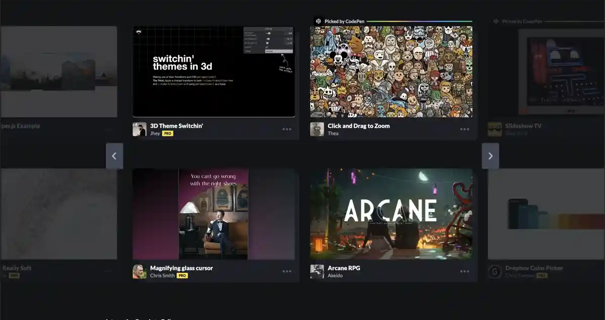Open the more options menu for Click and Drag to Zoom

(x=464, y=129)
